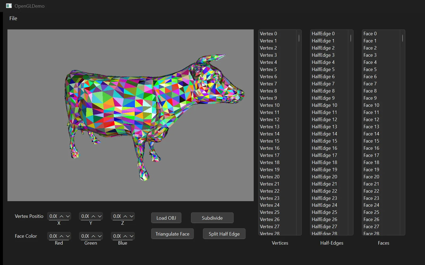Select Face 4 in the list
Viewport: 425px width, 265px height.
[x=381, y=62]
